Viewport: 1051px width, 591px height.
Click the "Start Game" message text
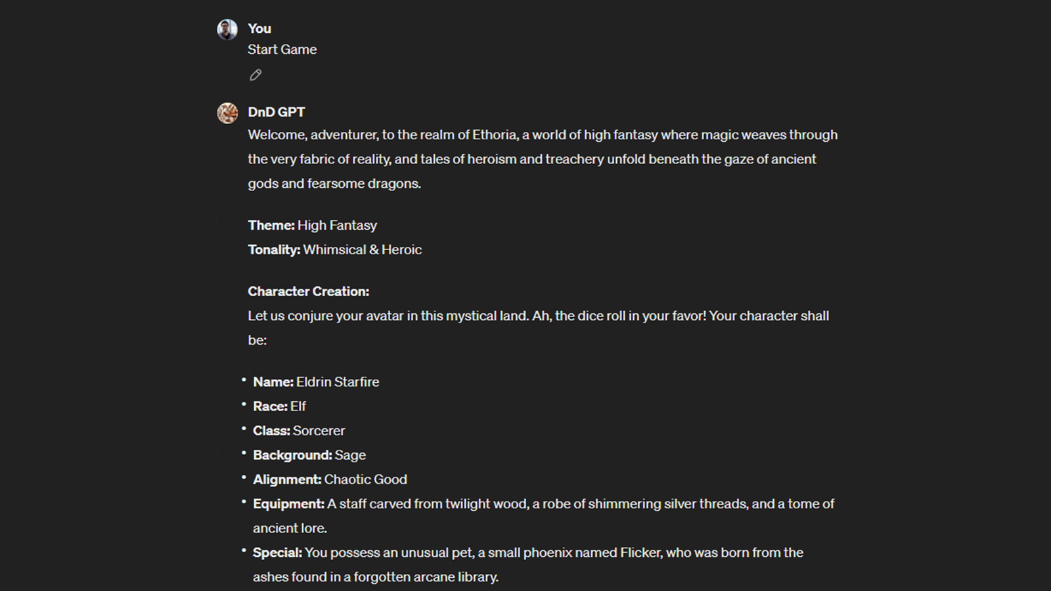click(282, 49)
